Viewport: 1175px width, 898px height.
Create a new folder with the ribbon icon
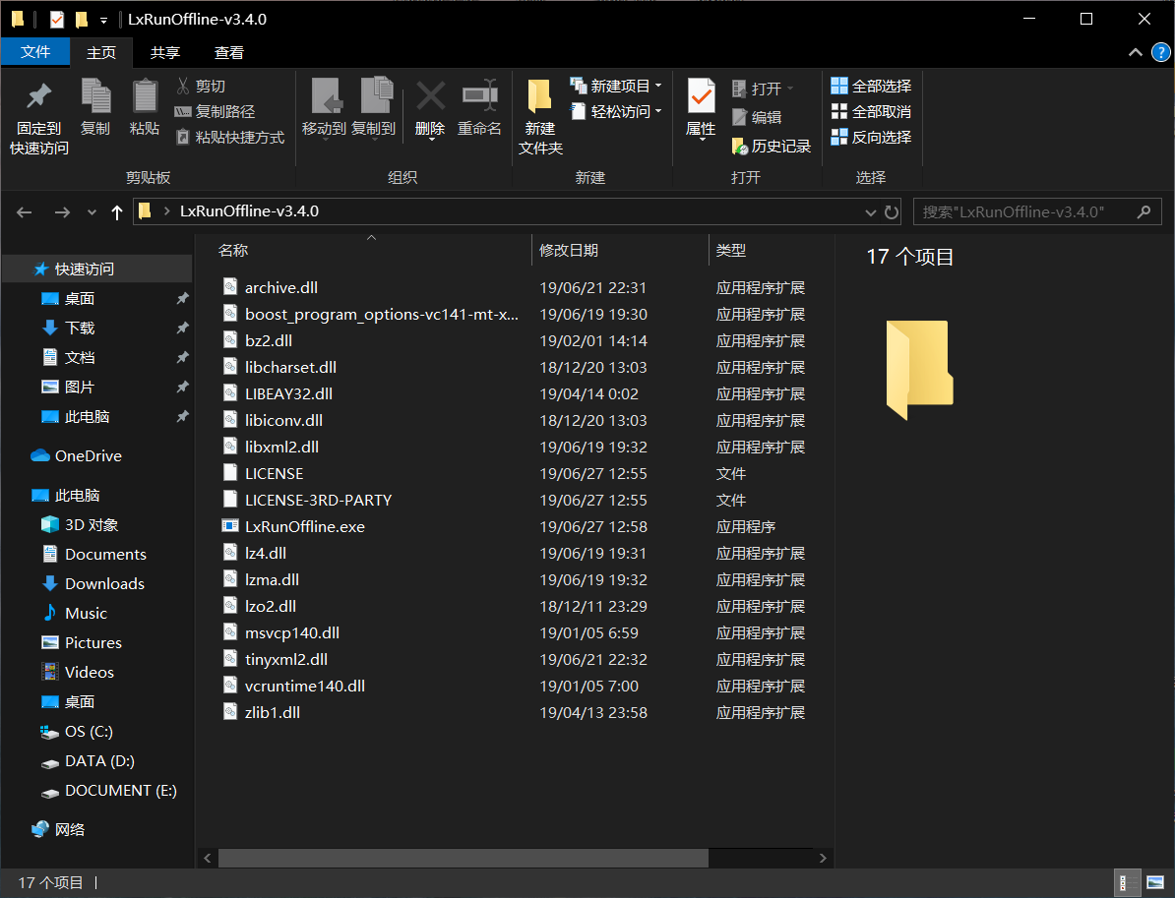(538, 113)
